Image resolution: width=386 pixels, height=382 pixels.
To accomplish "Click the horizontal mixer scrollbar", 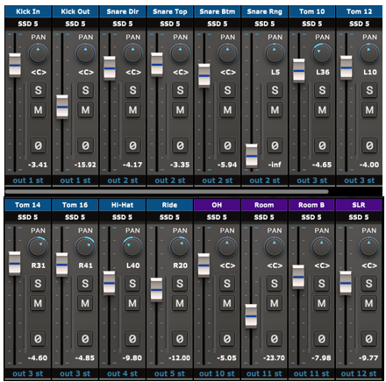I will [x=167, y=192].
